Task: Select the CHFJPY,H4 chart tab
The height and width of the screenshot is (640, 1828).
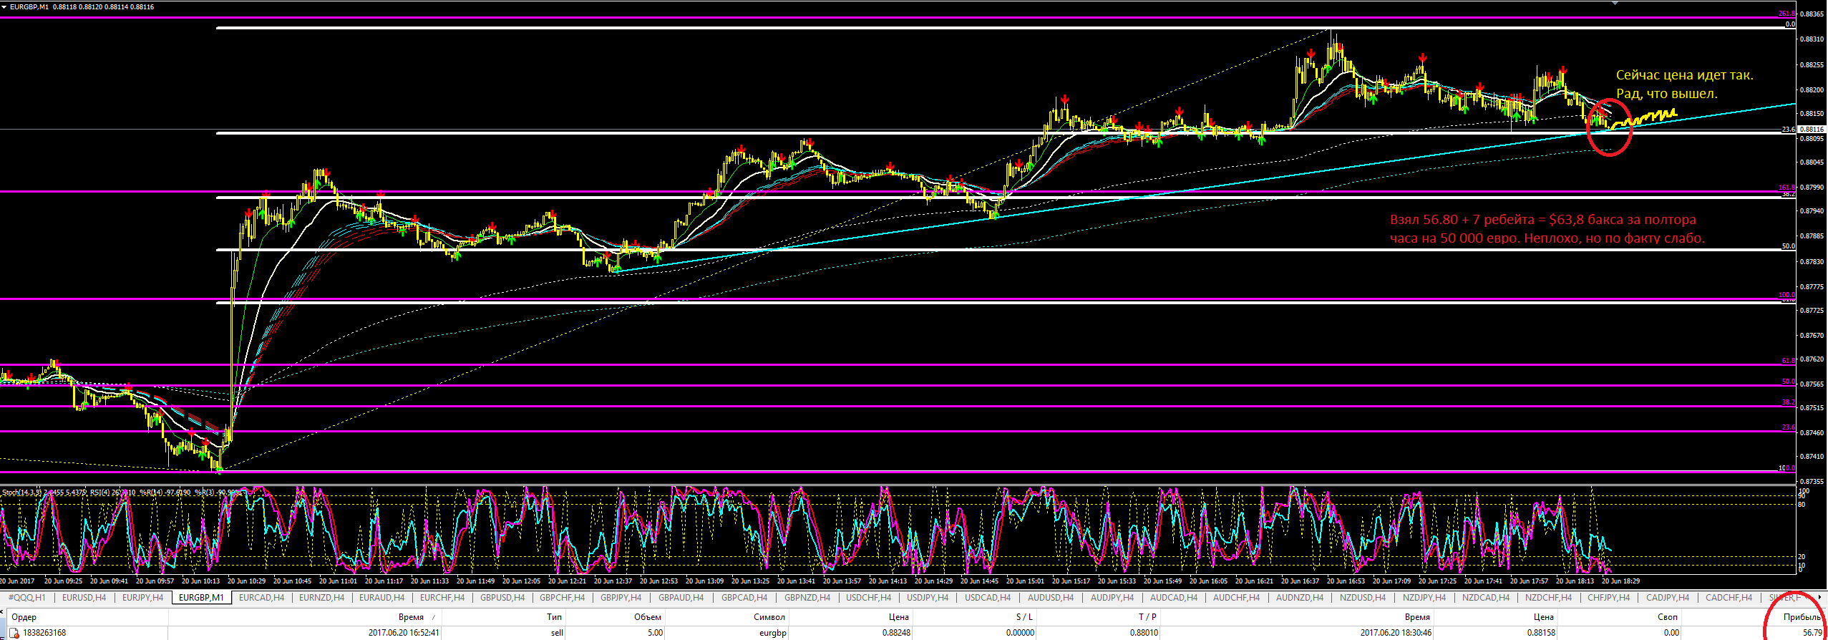Action: [x=1608, y=598]
